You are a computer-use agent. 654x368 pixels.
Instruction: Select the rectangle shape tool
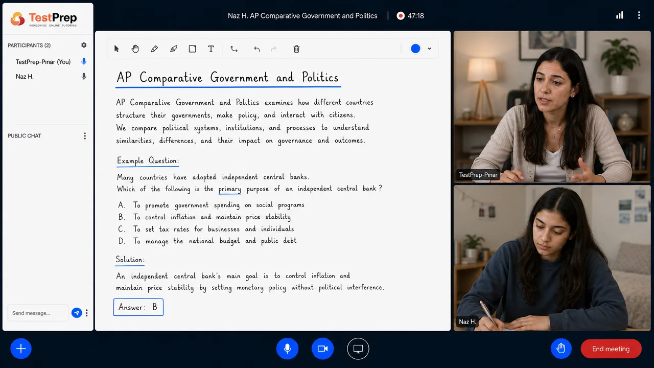coord(193,49)
